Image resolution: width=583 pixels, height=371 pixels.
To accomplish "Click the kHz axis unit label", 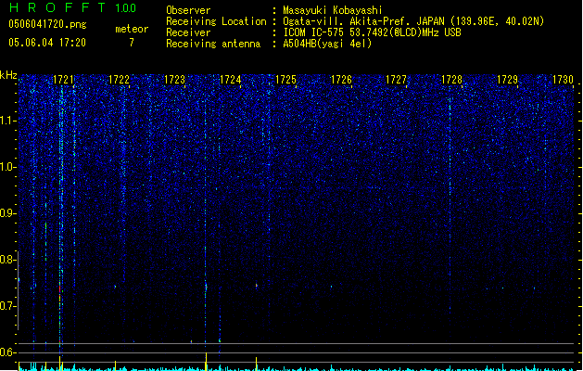I will coord(8,75).
